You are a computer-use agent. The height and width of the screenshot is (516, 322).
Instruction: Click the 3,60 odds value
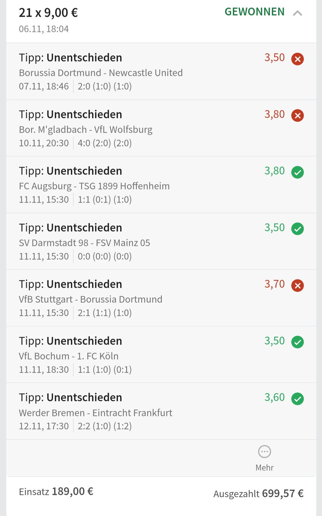[274, 397]
